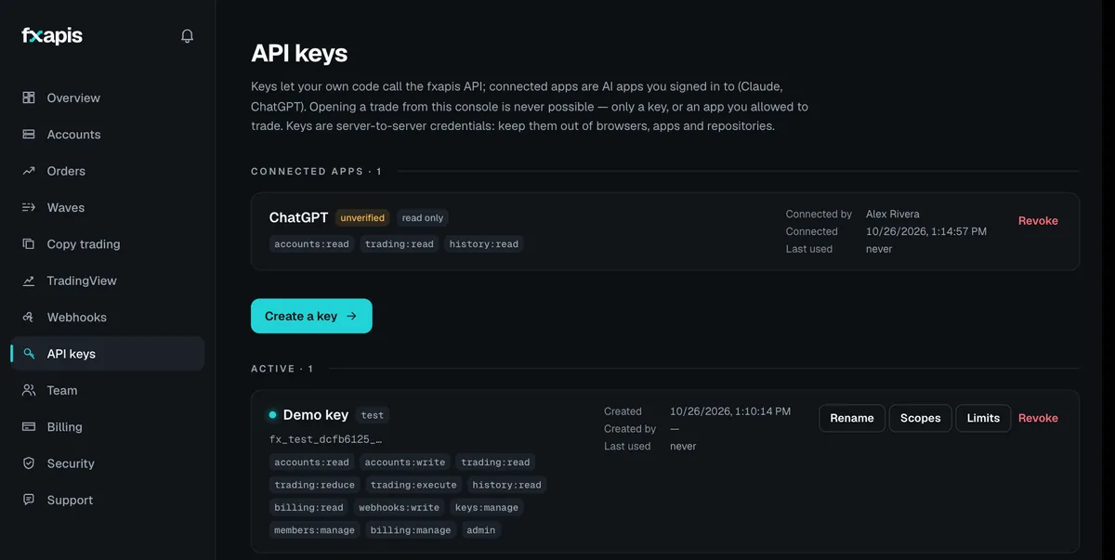This screenshot has width=1115, height=560.
Task: Click the billing:read scope tag
Action: point(308,507)
